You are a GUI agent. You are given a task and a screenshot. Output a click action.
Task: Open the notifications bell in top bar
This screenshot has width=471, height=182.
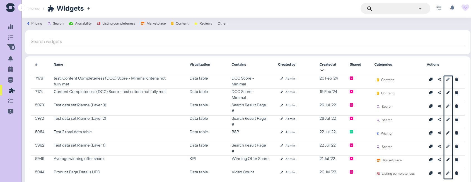pos(452,8)
